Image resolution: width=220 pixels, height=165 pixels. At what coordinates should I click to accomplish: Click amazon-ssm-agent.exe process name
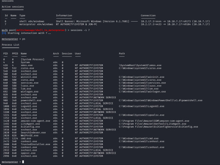[x=35, y=121]
